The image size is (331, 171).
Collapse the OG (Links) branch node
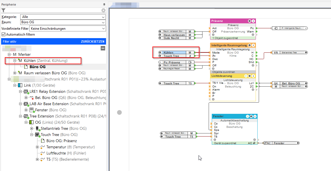pyautogui.click(x=26, y=122)
